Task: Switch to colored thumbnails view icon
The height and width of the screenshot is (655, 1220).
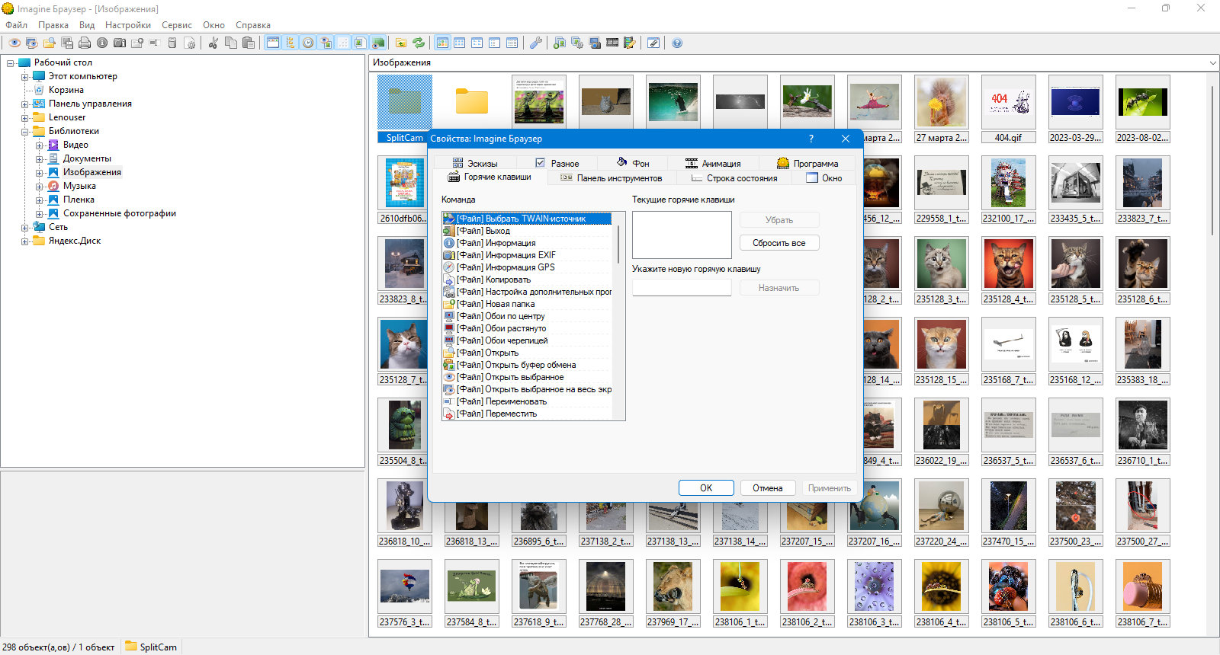Action: (442, 43)
